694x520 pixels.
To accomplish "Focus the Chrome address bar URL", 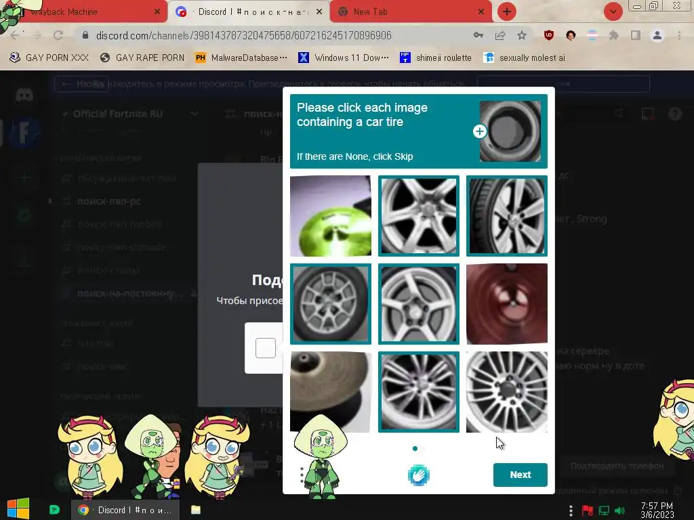I will [243, 35].
